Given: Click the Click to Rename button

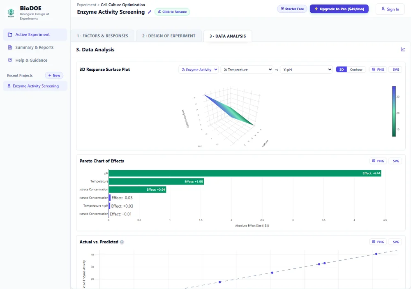Looking at the screenshot, I should (172, 12).
